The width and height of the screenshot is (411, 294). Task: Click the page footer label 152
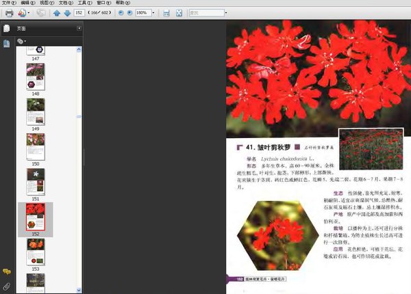click(x=240, y=279)
